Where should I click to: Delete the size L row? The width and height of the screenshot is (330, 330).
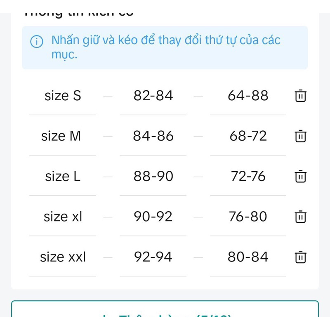[300, 177]
